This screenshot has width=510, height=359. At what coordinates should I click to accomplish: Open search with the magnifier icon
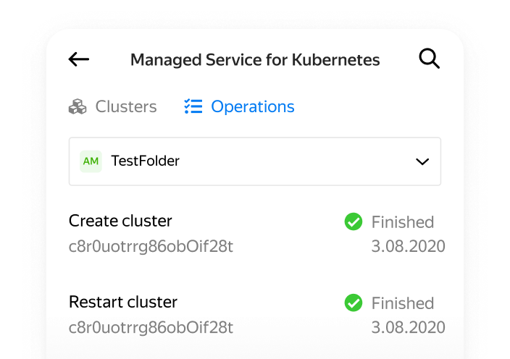coord(429,59)
